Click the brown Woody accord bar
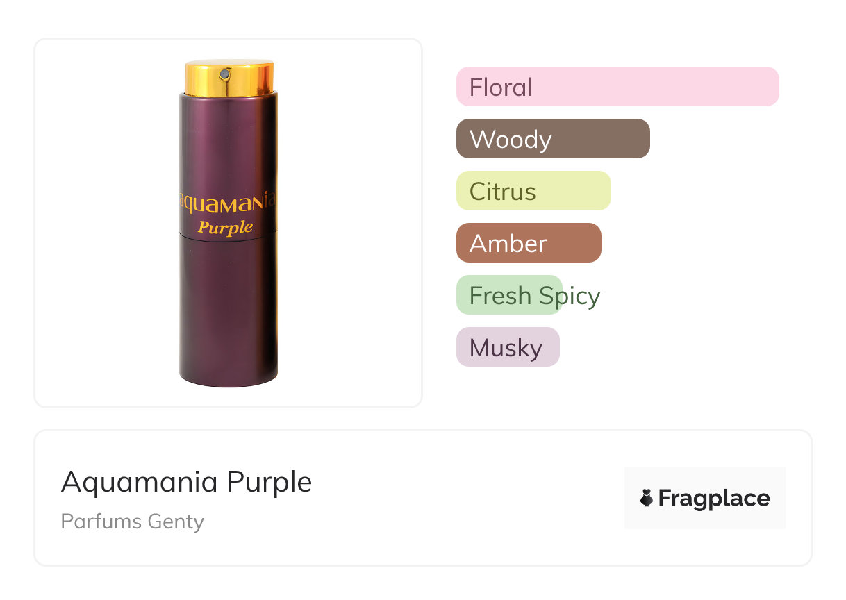 [552, 139]
